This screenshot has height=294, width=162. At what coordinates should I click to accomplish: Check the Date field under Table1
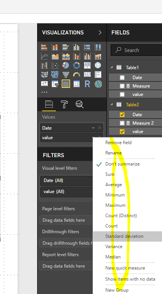pos(122,78)
